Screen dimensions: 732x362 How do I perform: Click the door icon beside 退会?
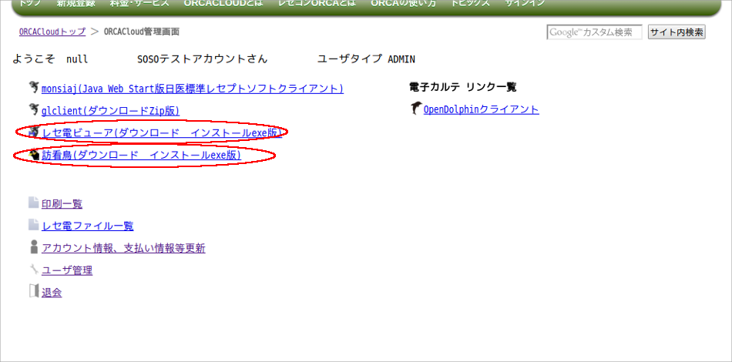pyautogui.click(x=34, y=291)
